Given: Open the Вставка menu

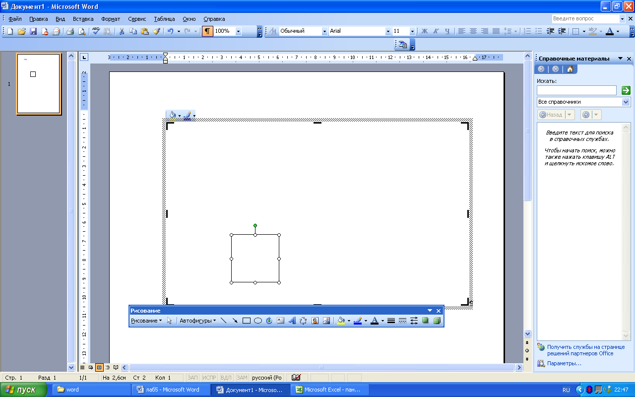Looking at the screenshot, I should pyautogui.click(x=83, y=19).
